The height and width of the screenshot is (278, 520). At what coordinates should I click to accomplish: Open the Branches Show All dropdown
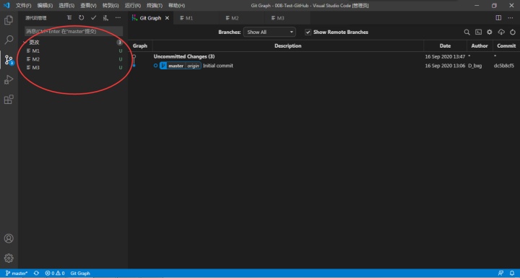(269, 32)
